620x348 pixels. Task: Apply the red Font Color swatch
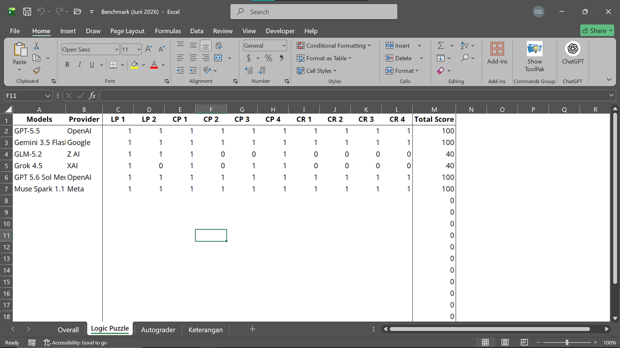click(154, 65)
